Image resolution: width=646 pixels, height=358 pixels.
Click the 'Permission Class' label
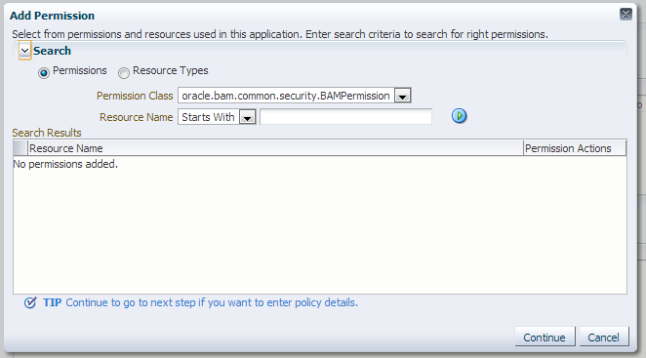pos(135,96)
